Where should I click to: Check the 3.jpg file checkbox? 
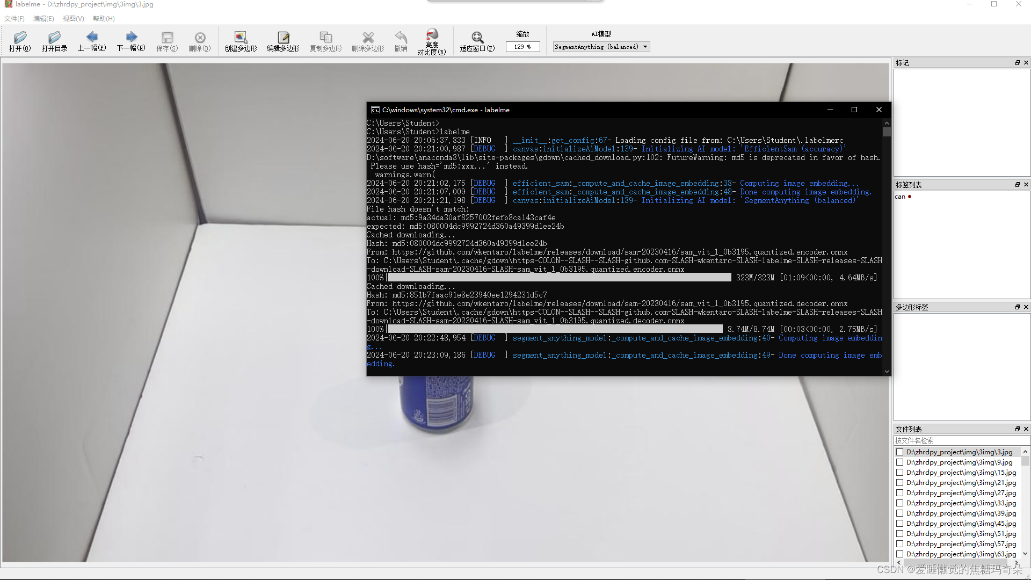(x=900, y=452)
